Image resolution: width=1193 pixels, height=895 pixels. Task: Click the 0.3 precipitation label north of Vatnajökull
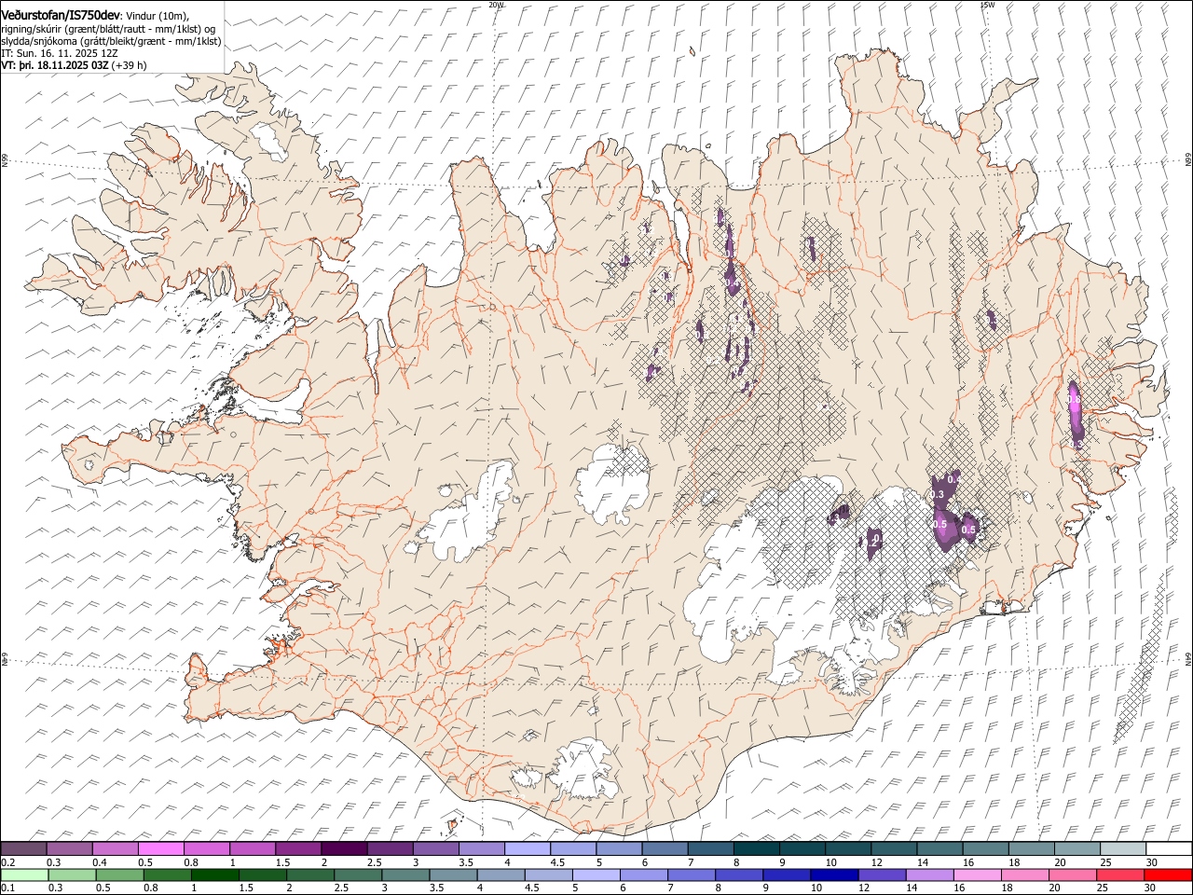[938, 494]
